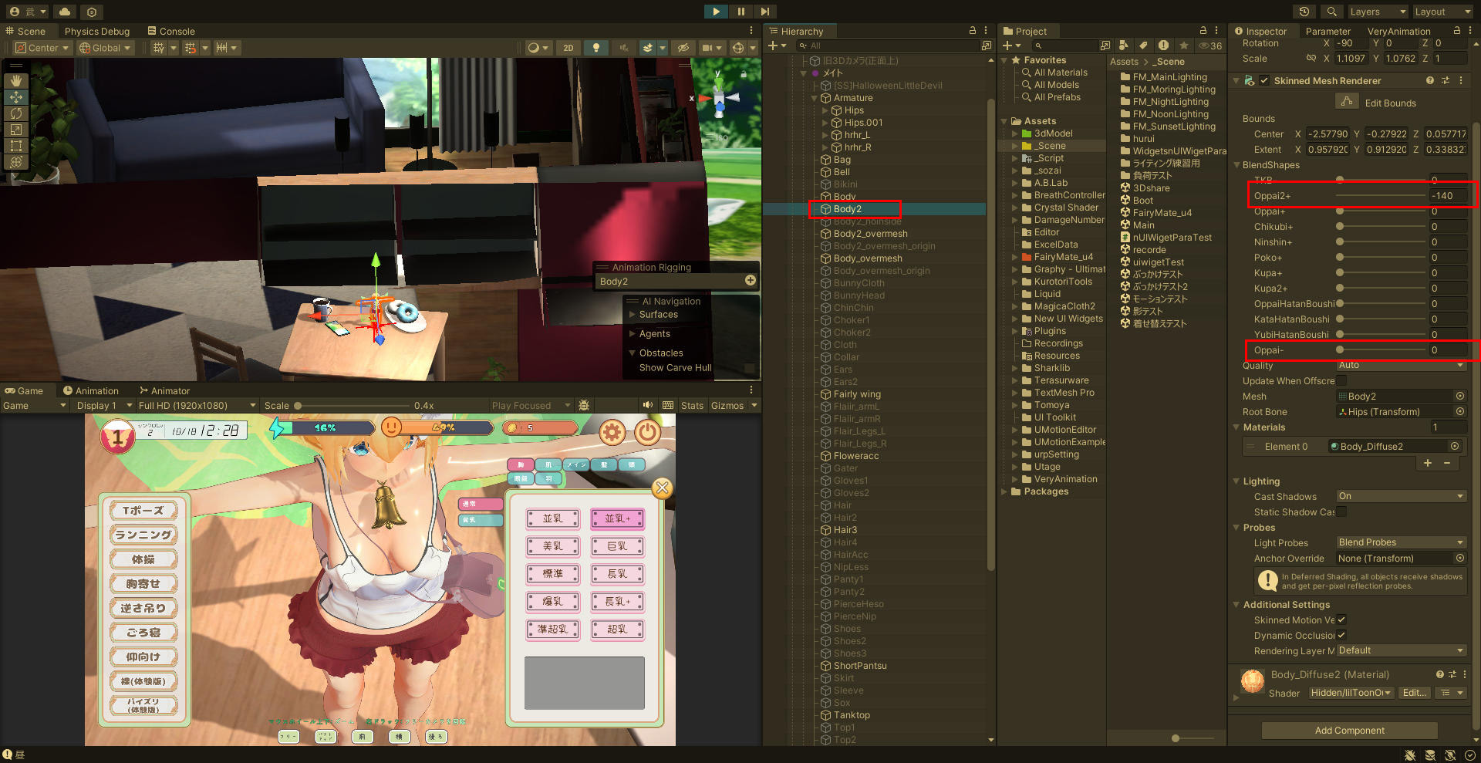The height and width of the screenshot is (763, 1481).
Task: Click the Play button
Action: click(x=716, y=12)
